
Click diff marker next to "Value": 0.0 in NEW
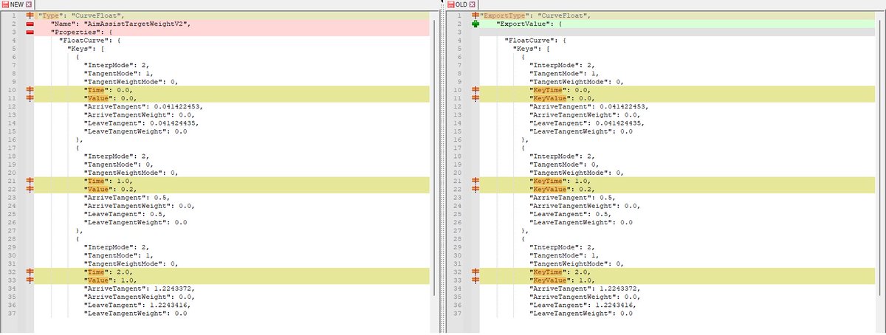tap(30, 98)
